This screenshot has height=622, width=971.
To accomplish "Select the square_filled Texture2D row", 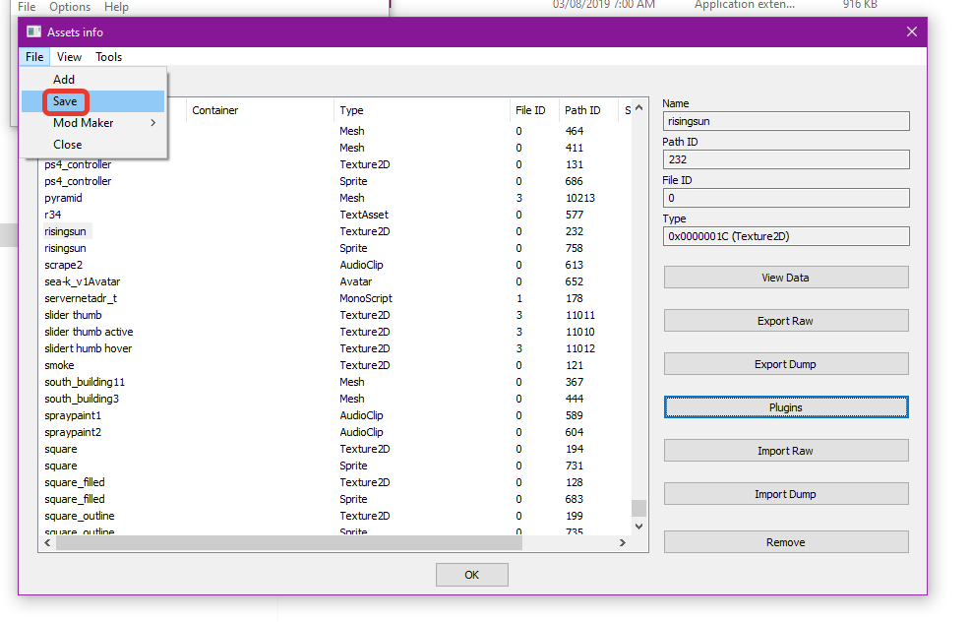I will click(x=334, y=482).
